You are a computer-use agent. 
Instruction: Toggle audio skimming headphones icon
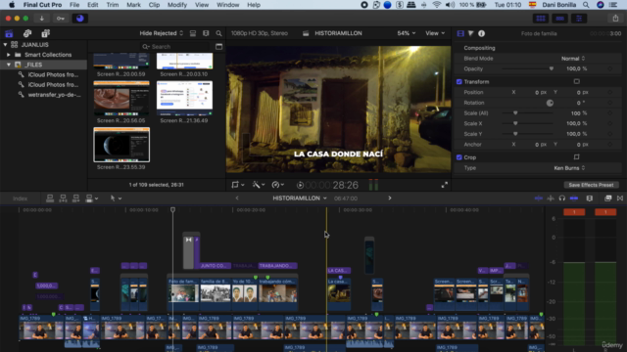tap(561, 198)
